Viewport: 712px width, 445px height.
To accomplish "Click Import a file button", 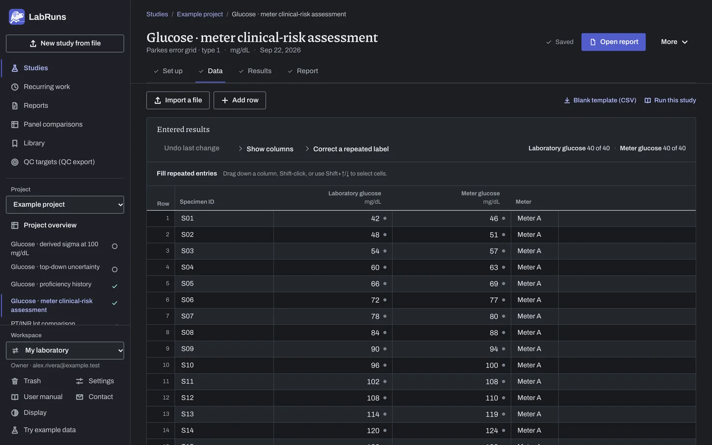I will (178, 100).
